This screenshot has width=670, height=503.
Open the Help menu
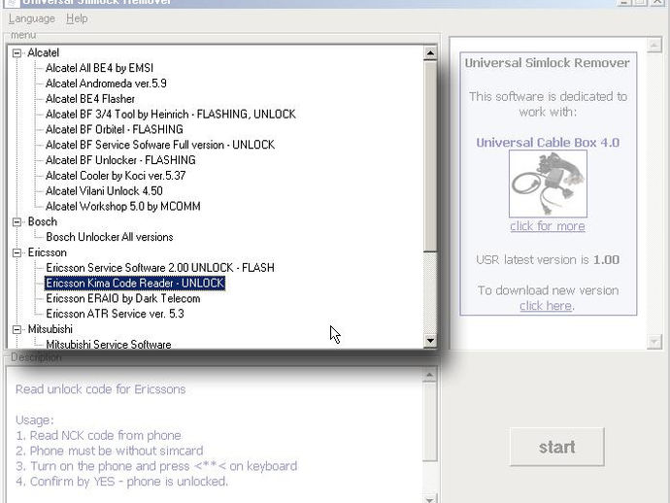click(x=77, y=18)
